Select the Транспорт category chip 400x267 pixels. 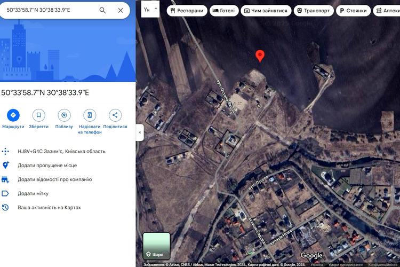(314, 11)
